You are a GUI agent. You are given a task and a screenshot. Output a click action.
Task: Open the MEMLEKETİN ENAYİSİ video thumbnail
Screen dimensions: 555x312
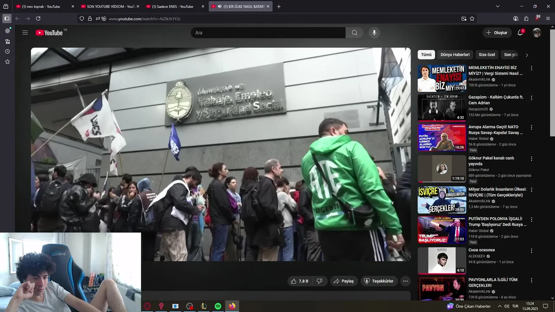(x=442, y=78)
